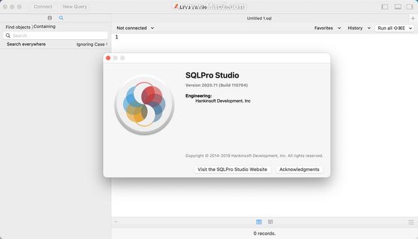Expand the results pane chevron
The width and height of the screenshot is (418, 239).
[x=116, y=221]
